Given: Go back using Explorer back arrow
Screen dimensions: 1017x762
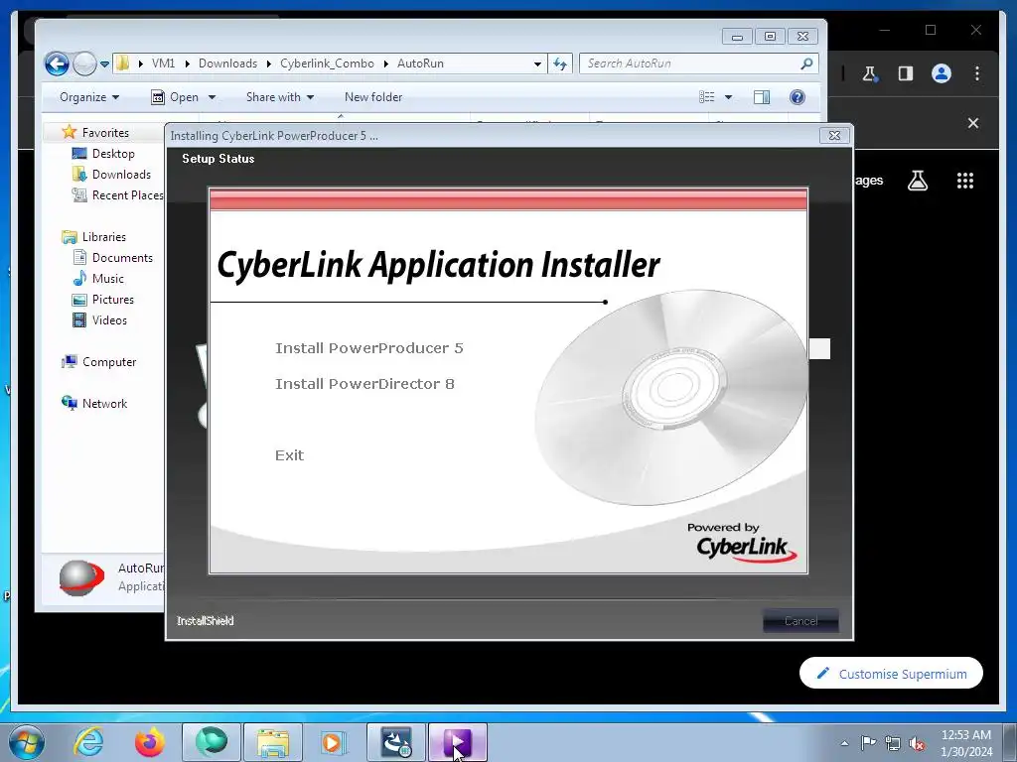Looking at the screenshot, I should [x=57, y=63].
